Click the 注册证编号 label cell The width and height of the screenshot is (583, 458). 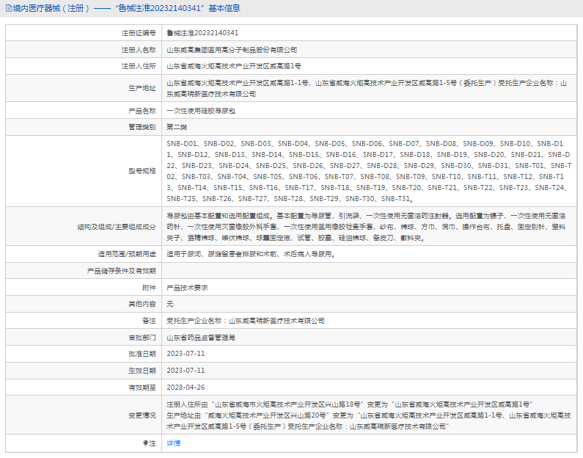click(x=139, y=33)
